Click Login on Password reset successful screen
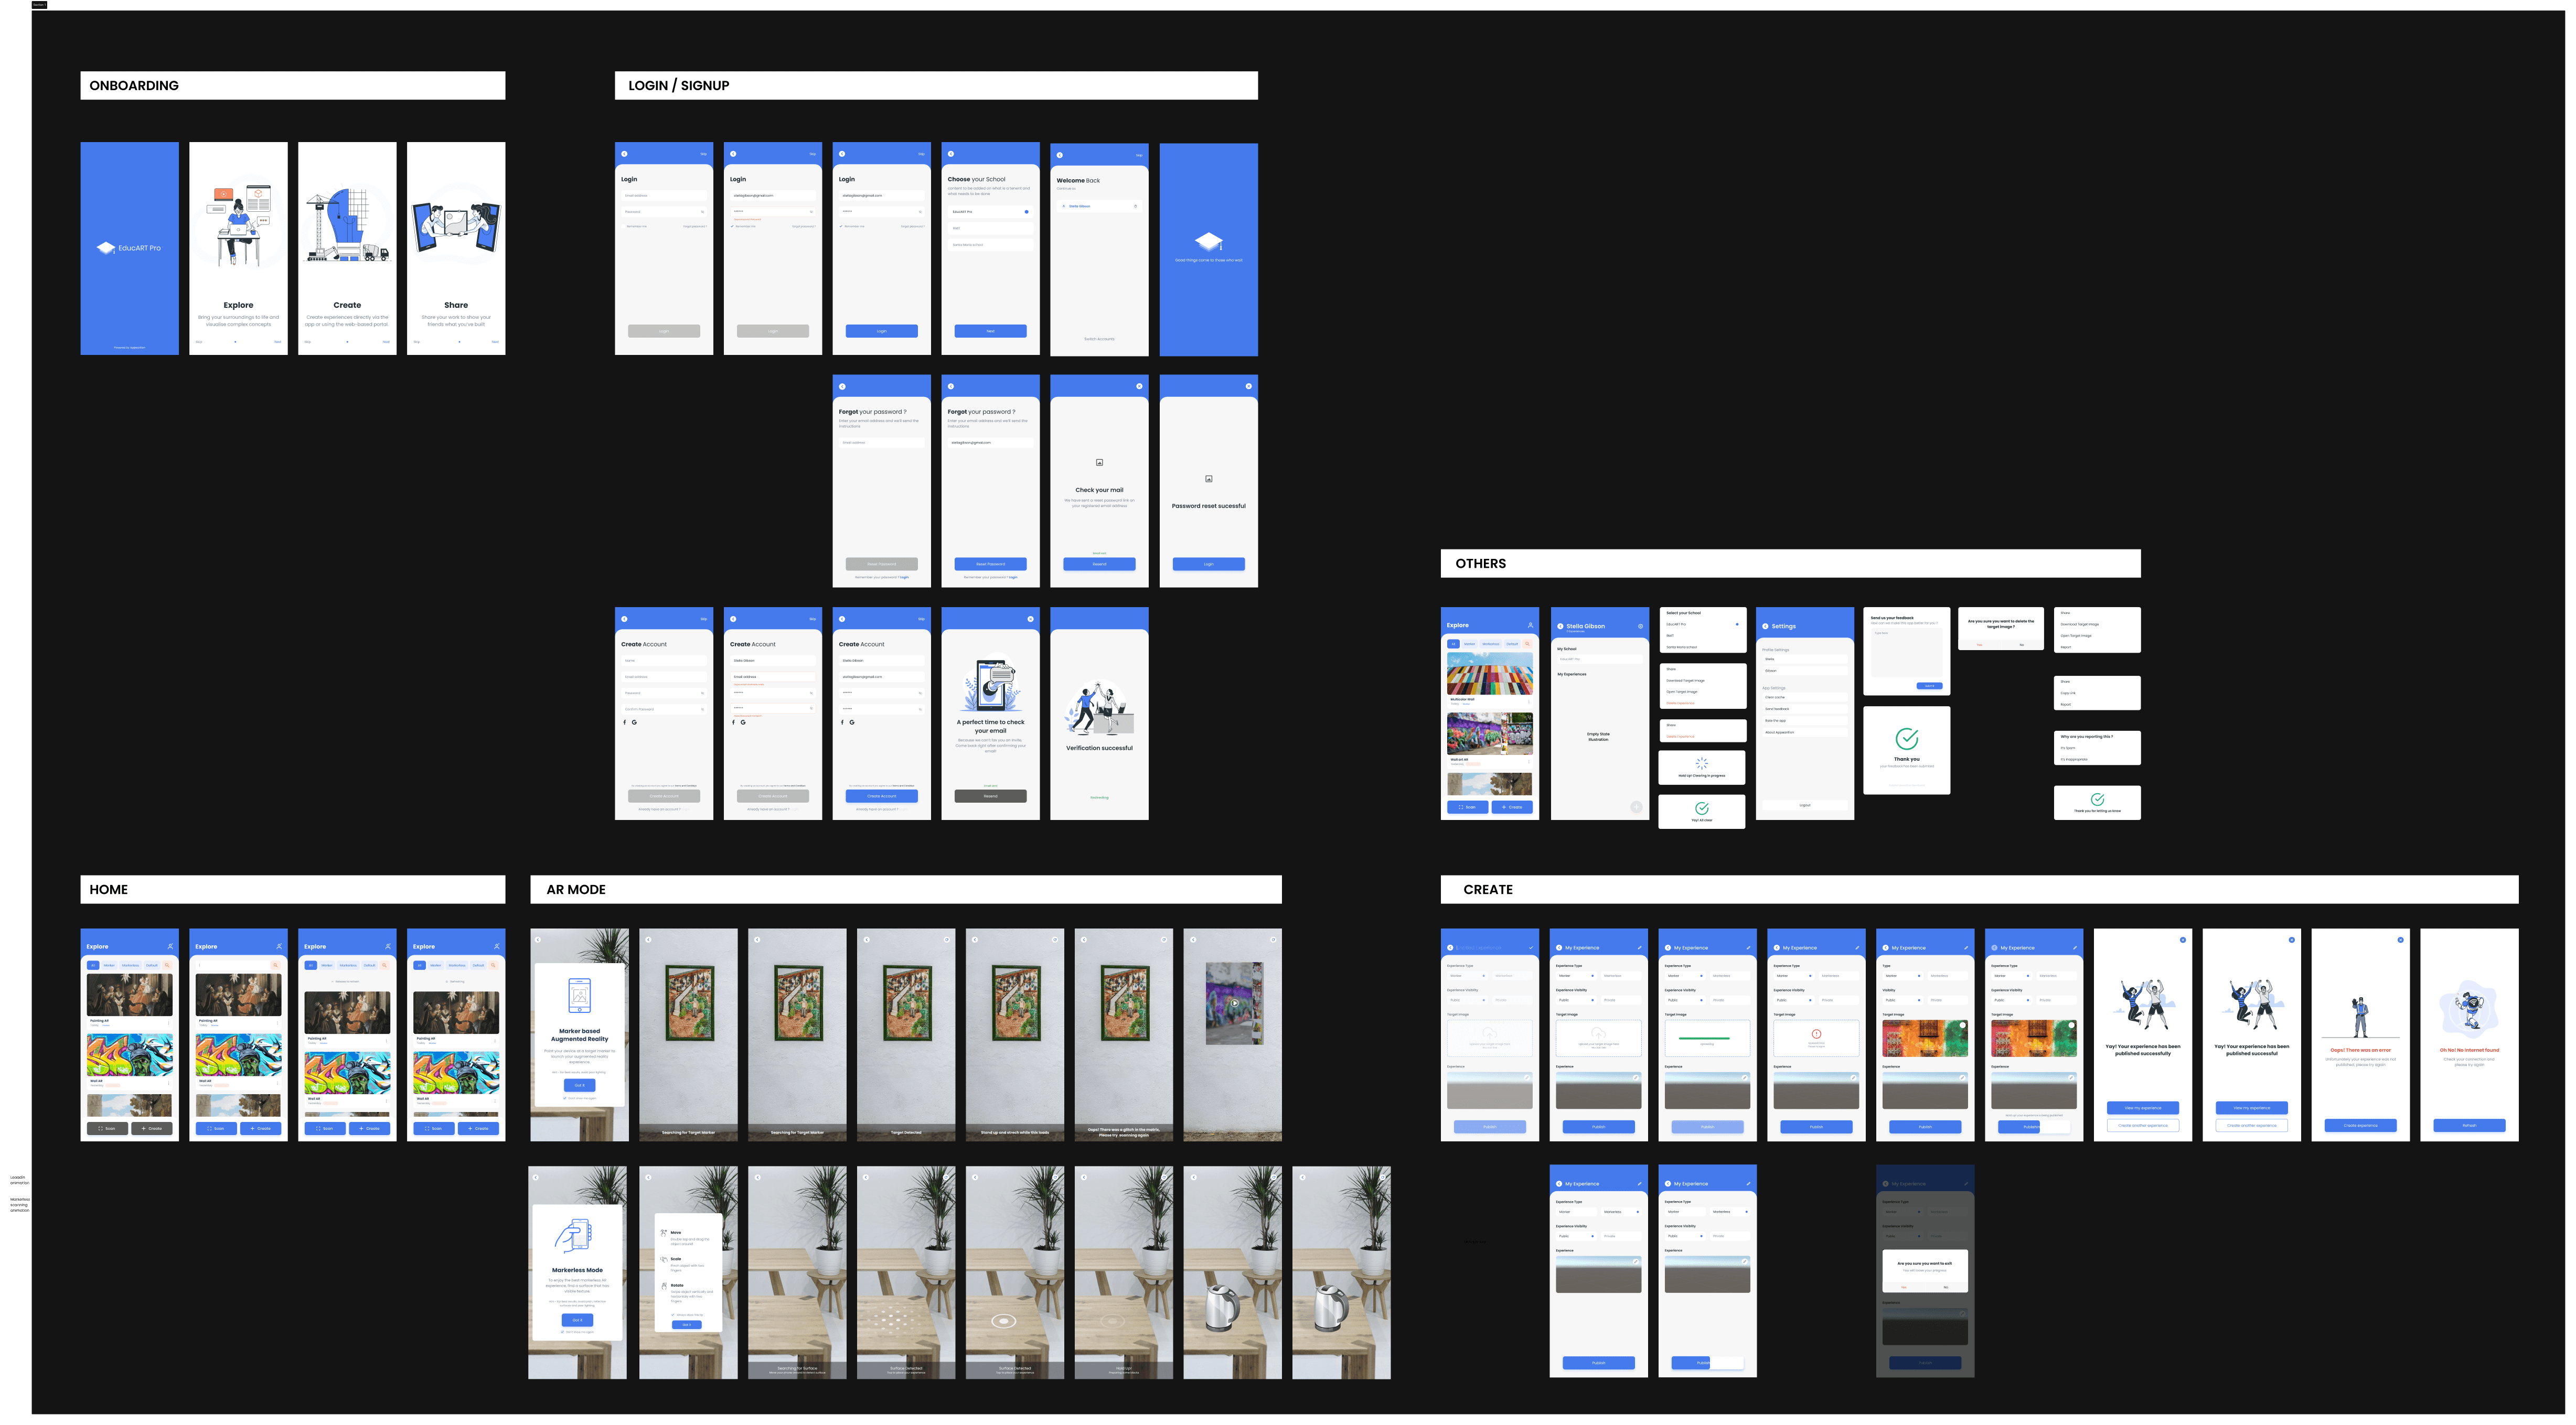The image size is (2576, 1425). tap(1208, 564)
